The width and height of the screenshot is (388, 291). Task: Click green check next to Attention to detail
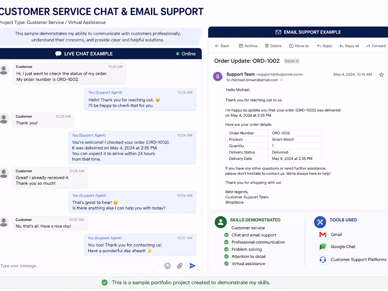226,256
